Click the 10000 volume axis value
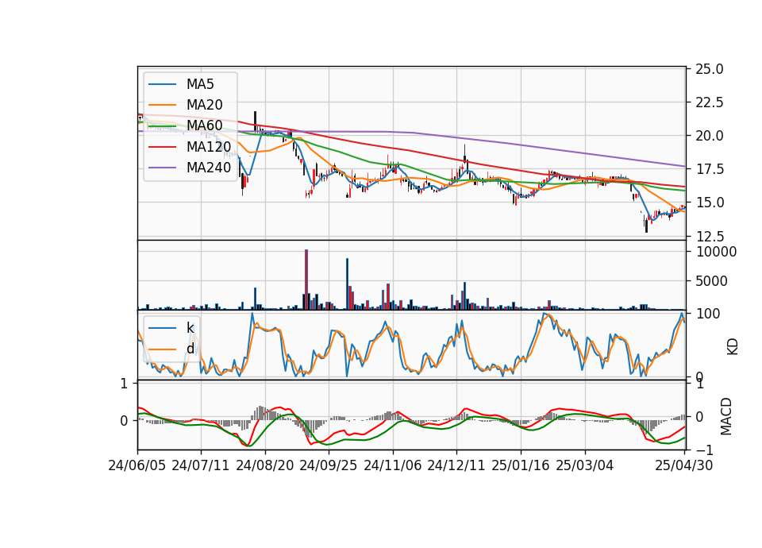This screenshot has width=762, height=548. coord(716,252)
